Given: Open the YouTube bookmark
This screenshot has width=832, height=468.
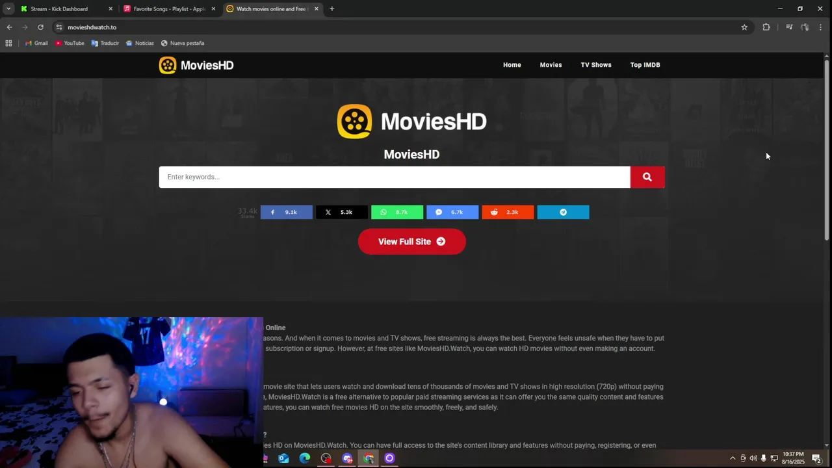Looking at the screenshot, I should (70, 43).
